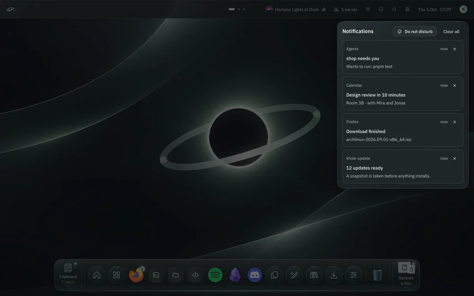474x296 pixels.
Task: Open the terminal from the dock
Action: [156, 275]
